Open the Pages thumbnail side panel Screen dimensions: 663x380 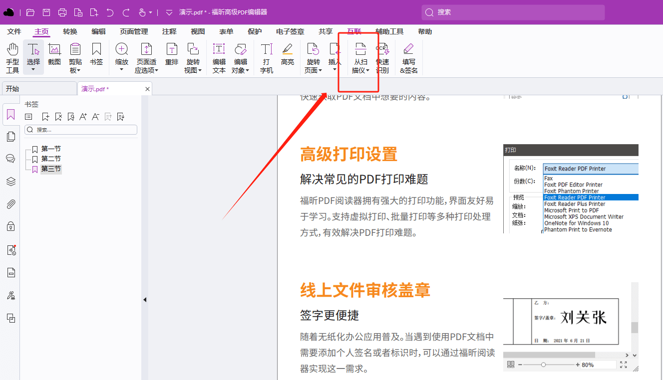[x=10, y=137]
